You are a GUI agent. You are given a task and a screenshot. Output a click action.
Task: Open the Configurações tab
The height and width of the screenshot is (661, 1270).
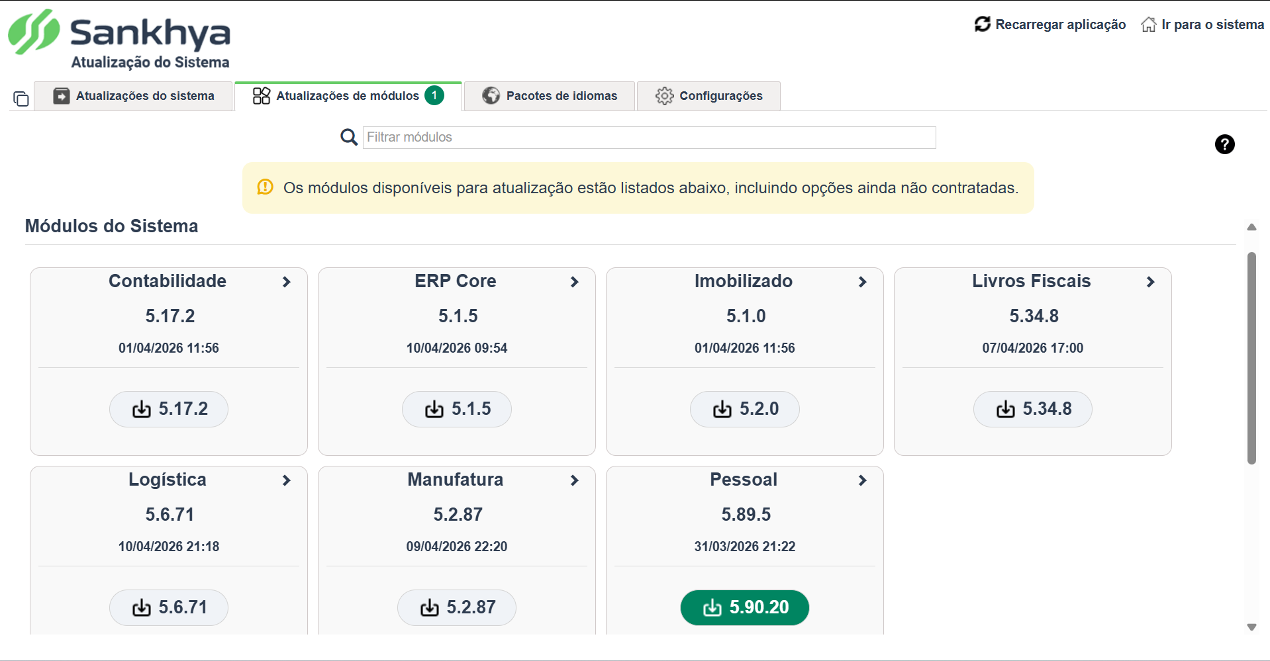708,96
